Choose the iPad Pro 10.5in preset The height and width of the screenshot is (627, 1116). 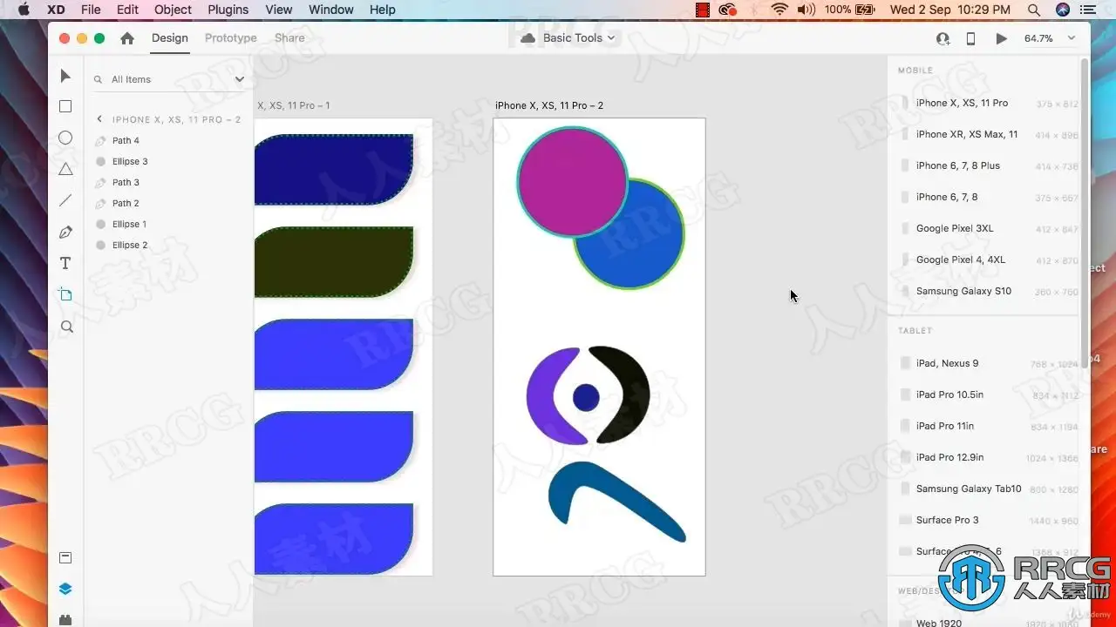pos(989,394)
